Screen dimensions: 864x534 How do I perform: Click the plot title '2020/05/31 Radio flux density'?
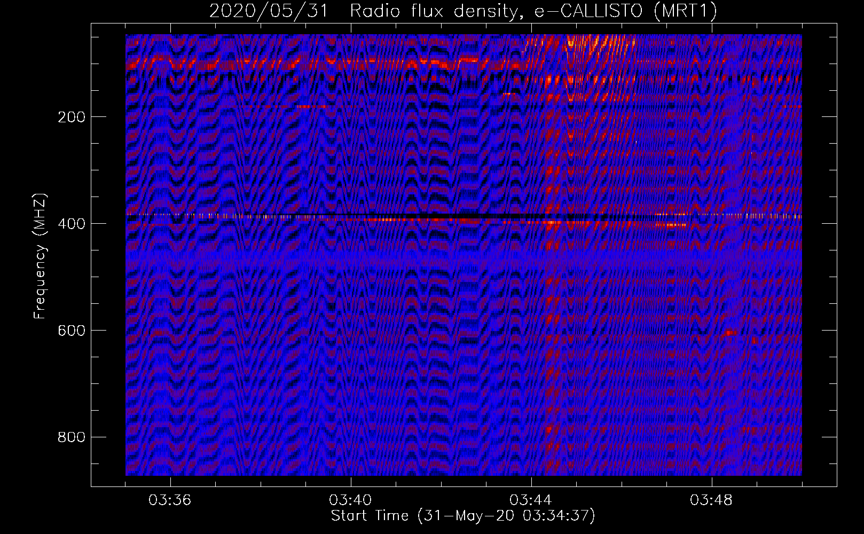pos(364,11)
